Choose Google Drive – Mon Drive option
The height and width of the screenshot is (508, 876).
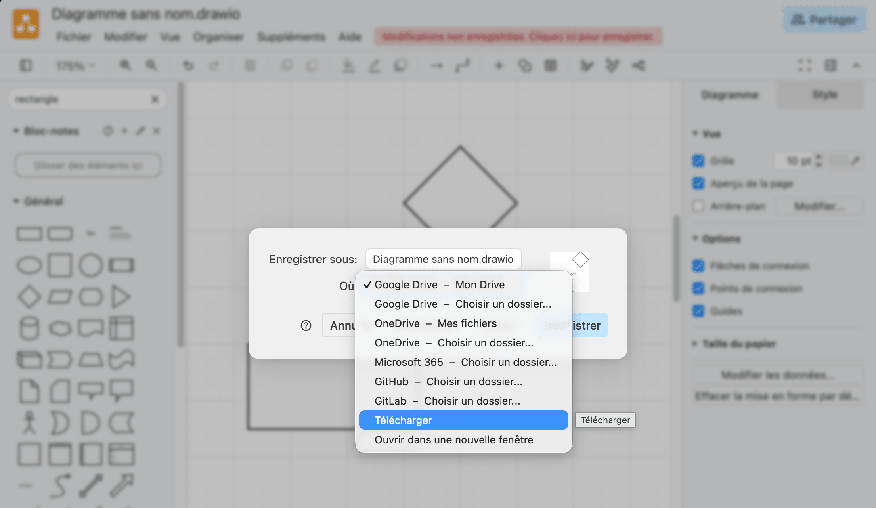point(463,285)
